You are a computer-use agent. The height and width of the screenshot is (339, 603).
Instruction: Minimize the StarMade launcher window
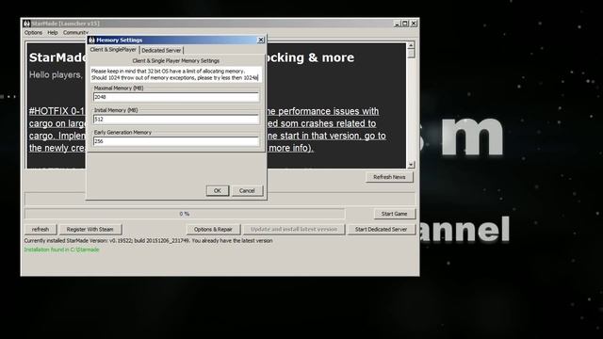pos(398,24)
